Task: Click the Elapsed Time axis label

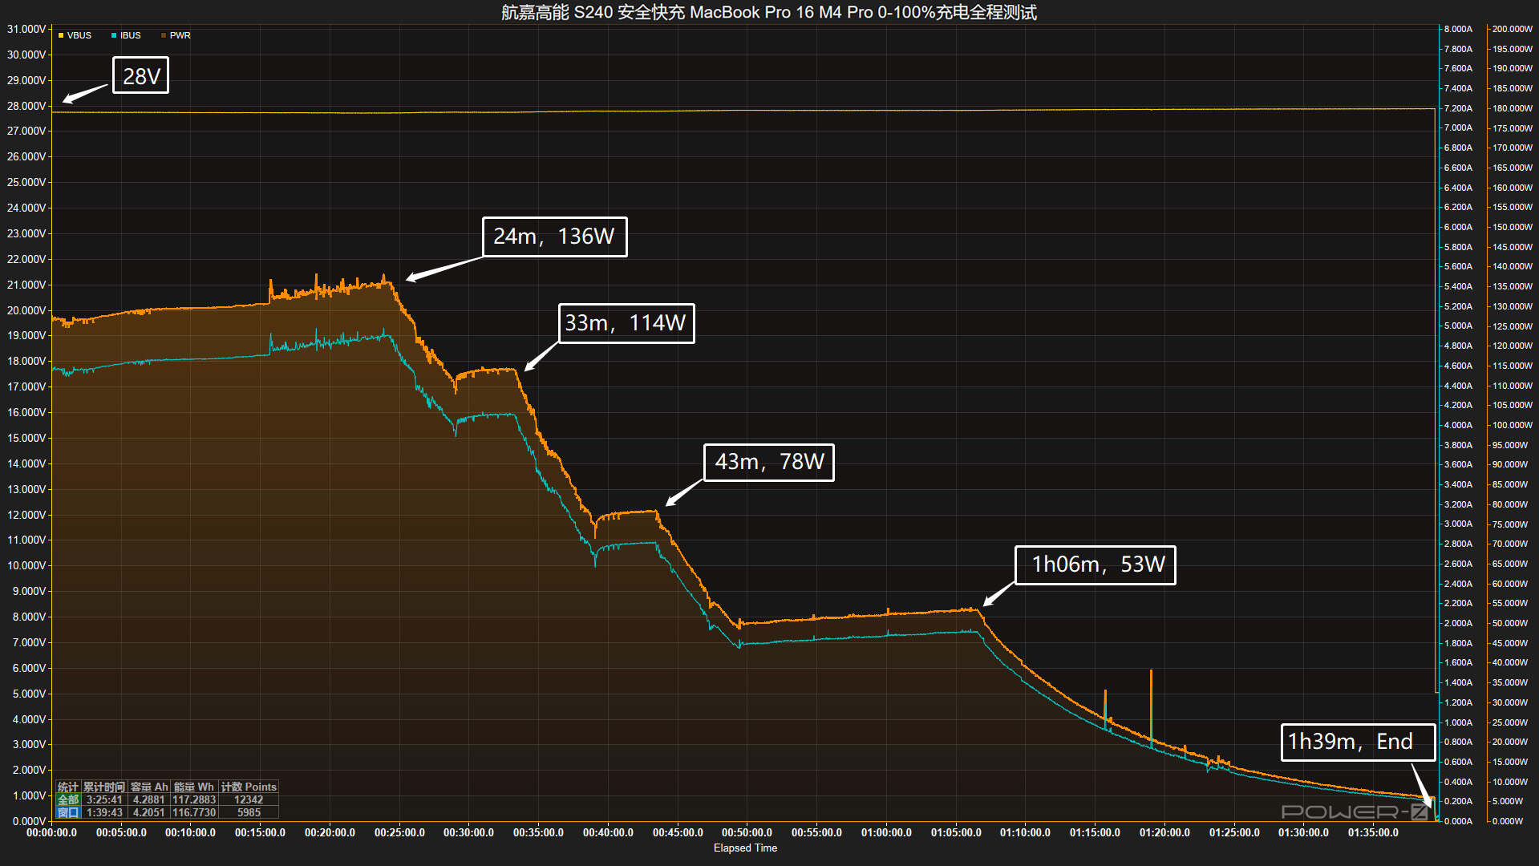Action: pyautogui.click(x=745, y=848)
